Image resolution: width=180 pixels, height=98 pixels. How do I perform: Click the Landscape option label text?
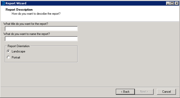coord(18,51)
